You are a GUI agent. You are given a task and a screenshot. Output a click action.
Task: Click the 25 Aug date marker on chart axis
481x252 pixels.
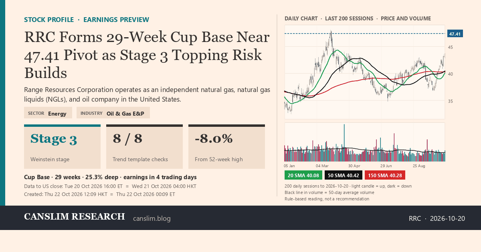(x=419, y=166)
